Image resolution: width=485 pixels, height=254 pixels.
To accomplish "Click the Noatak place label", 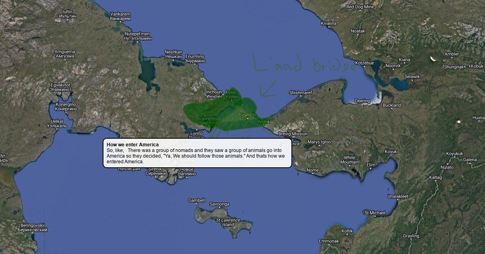I will click(x=358, y=31).
